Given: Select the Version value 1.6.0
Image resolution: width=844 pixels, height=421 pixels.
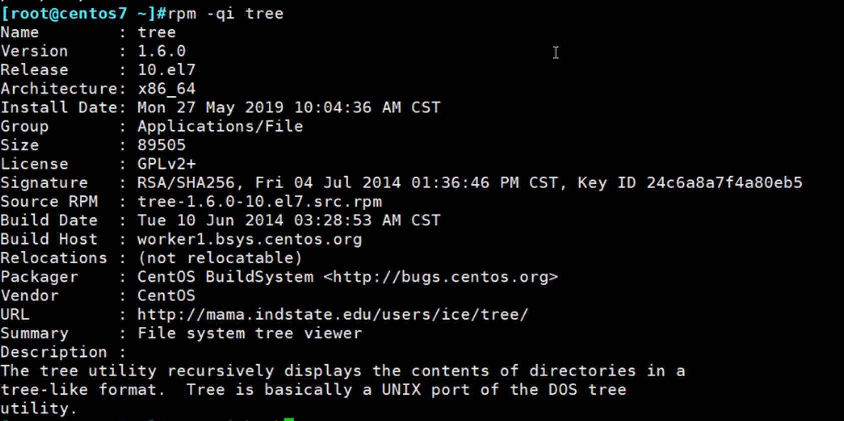Looking at the screenshot, I should [x=161, y=51].
